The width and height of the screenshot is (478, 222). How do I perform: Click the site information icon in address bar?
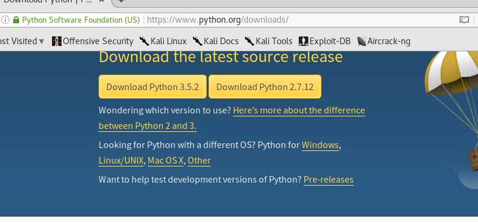click(5, 20)
